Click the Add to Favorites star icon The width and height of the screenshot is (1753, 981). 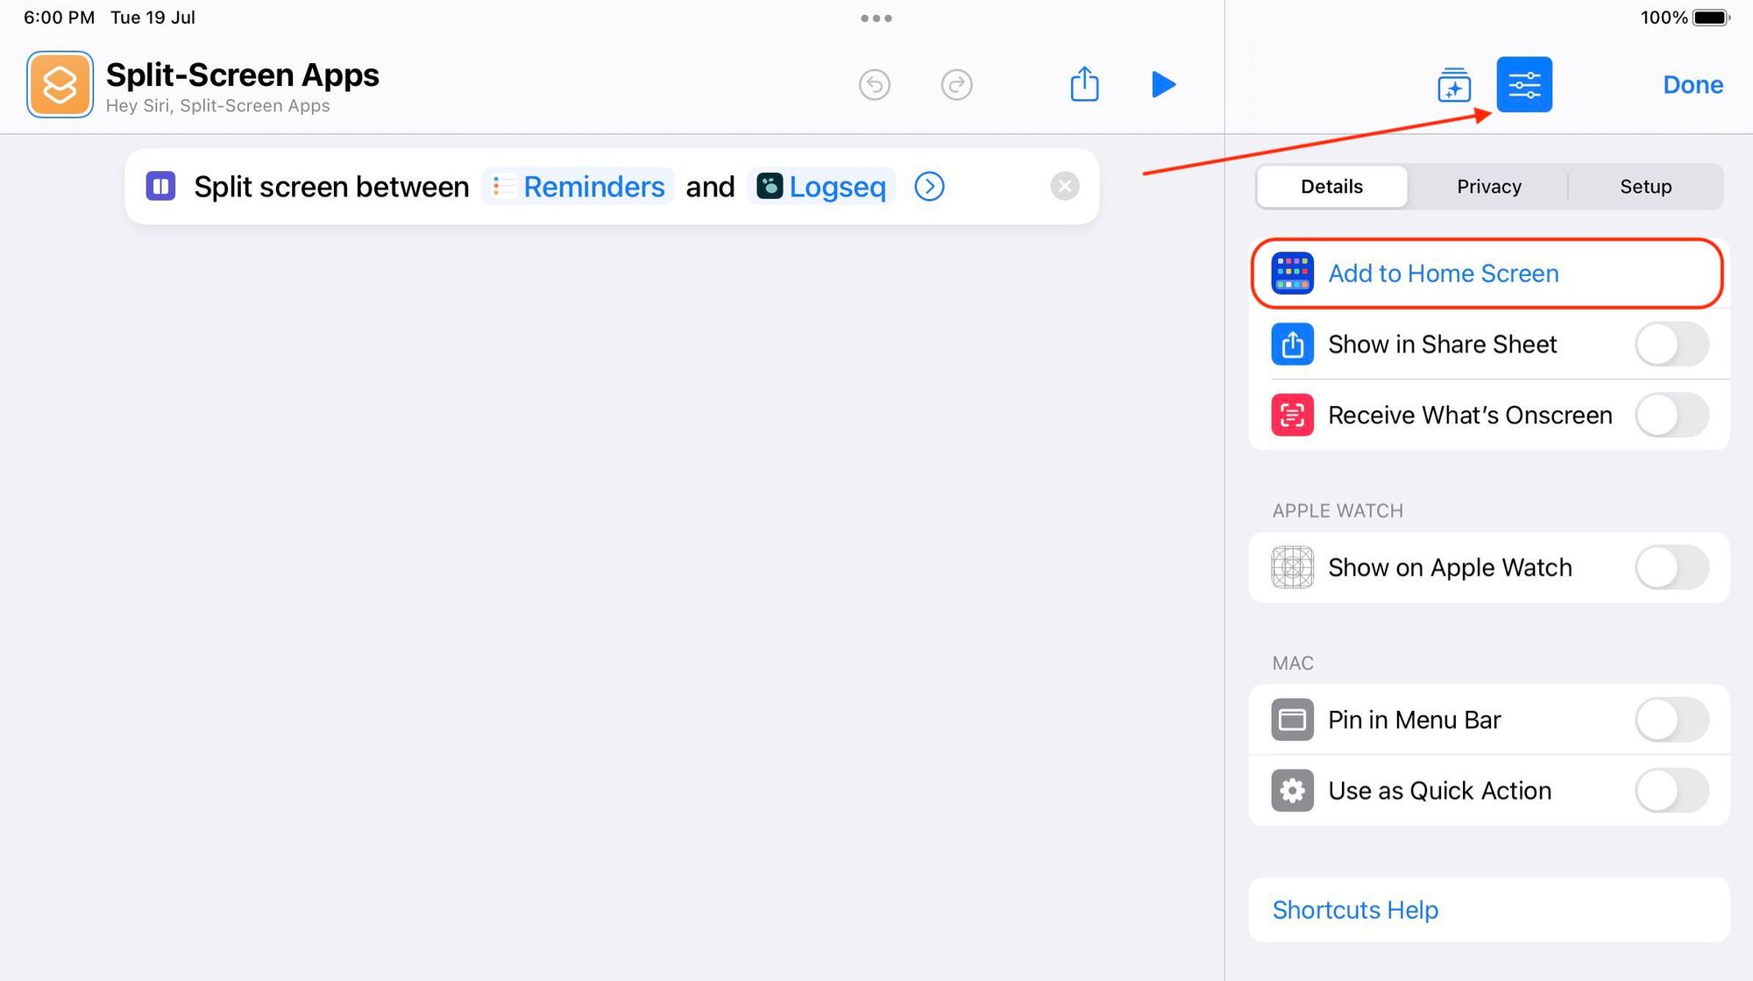[1453, 83]
